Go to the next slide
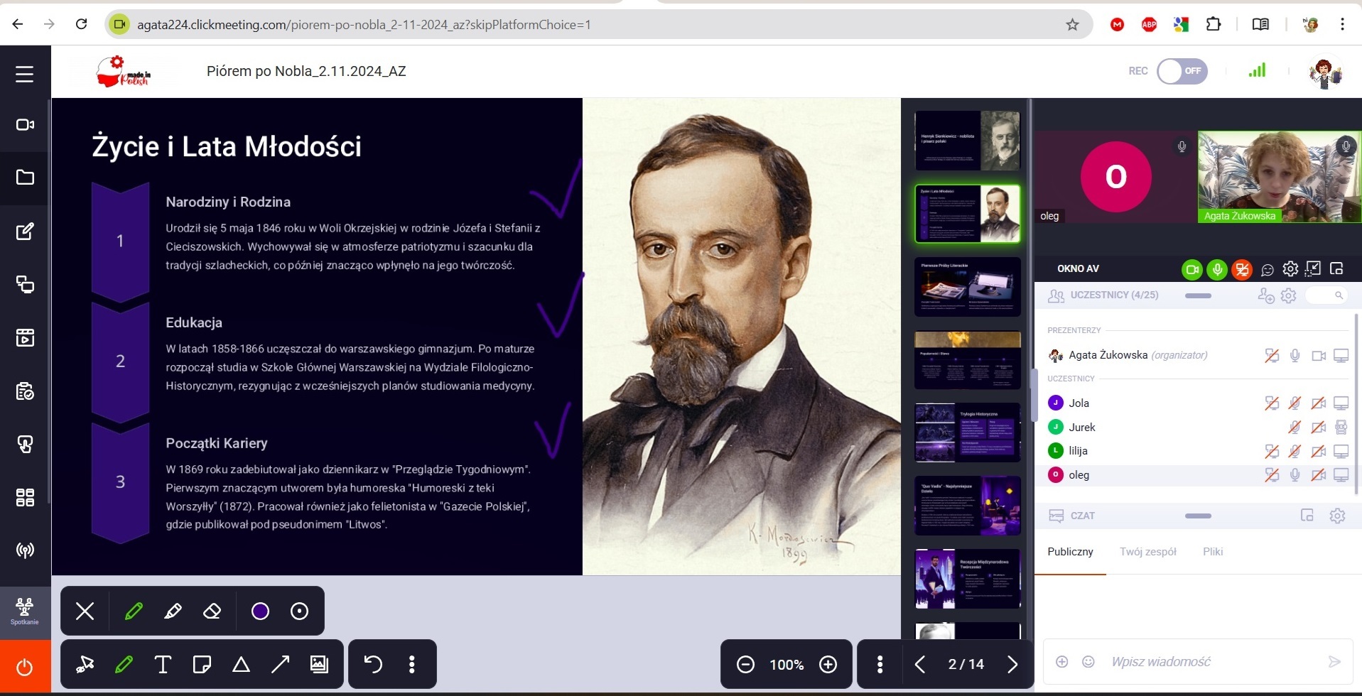The height and width of the screenshot is (696, 1362). pos(1012,665)
